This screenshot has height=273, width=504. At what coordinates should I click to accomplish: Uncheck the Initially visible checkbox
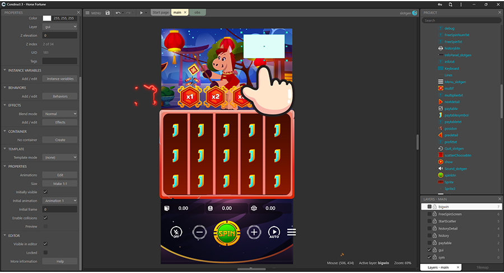coord(45,192)
